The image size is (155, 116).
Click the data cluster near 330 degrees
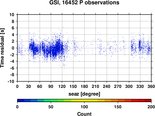pyautogui.click(x=140, y=45)
